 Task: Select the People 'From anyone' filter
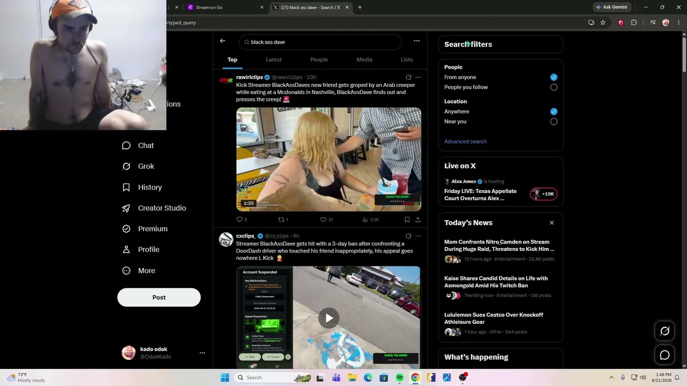[554, 77]
